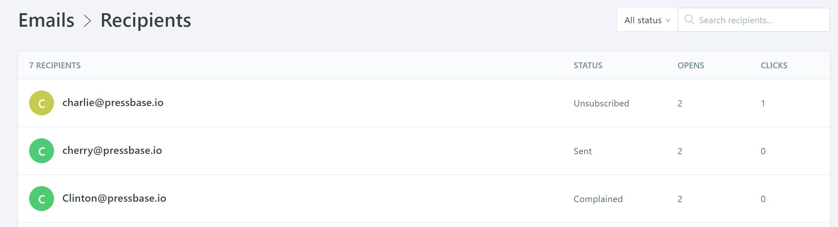The height and width of the screenshot is (227, 838).
Task: Click the STATUS column header
Action: (588, 66)
